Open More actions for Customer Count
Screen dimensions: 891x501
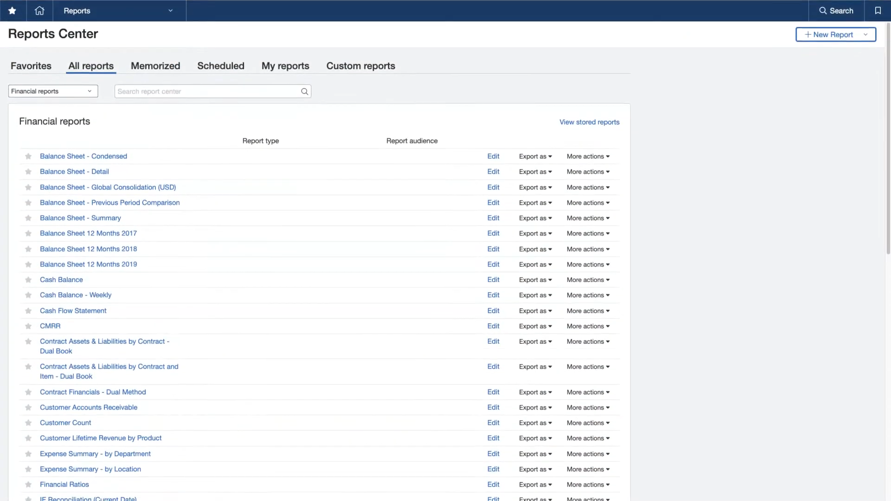(588, 423)
